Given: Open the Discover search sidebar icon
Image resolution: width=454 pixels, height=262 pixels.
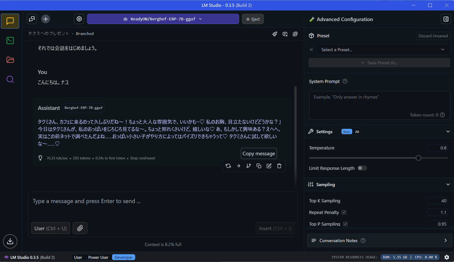Looking at the screenshot, I should (10, 79).
